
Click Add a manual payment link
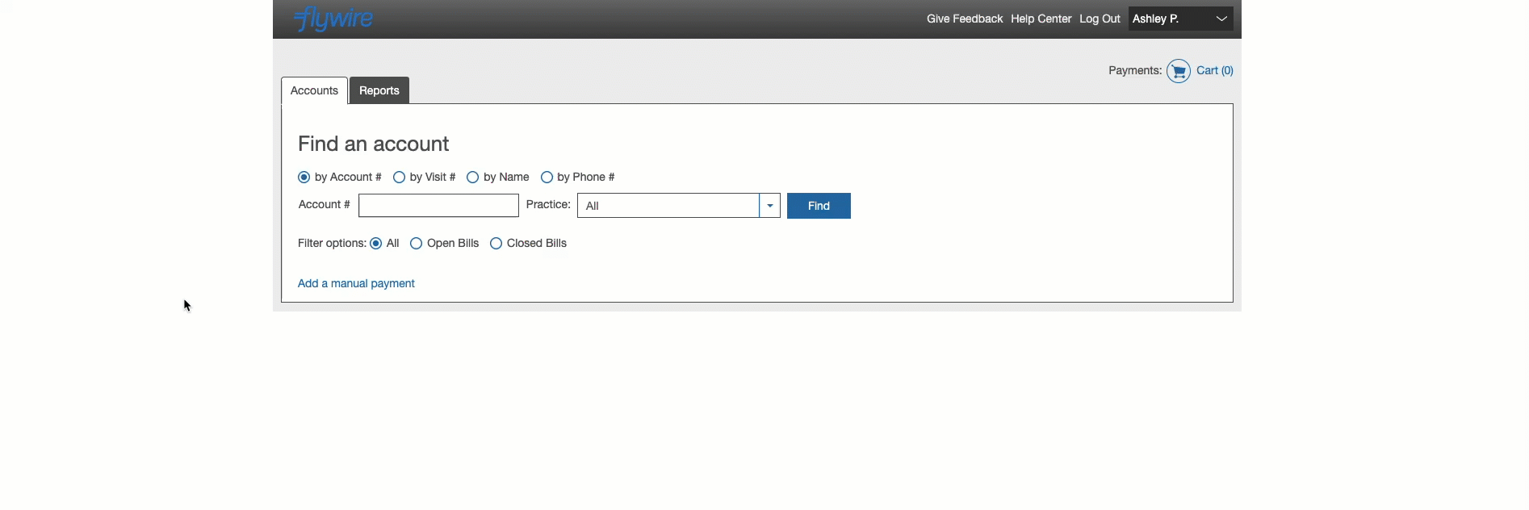tap(356, 283)
